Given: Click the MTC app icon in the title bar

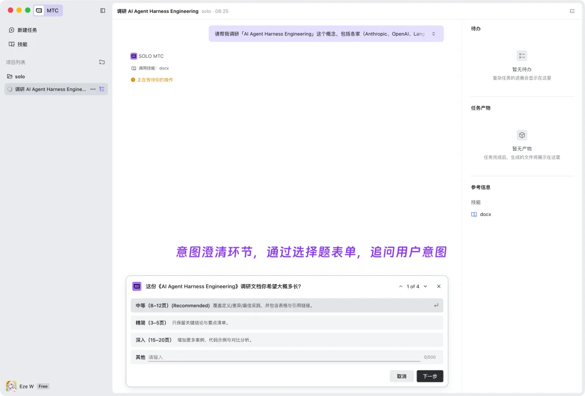Looking at the screenshot, I should click(38, 10).
